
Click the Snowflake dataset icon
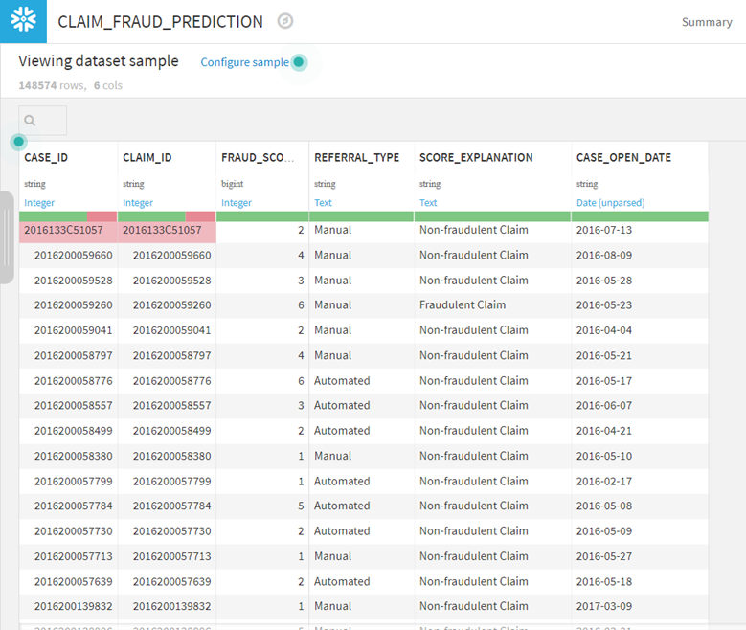coord(23,21)
